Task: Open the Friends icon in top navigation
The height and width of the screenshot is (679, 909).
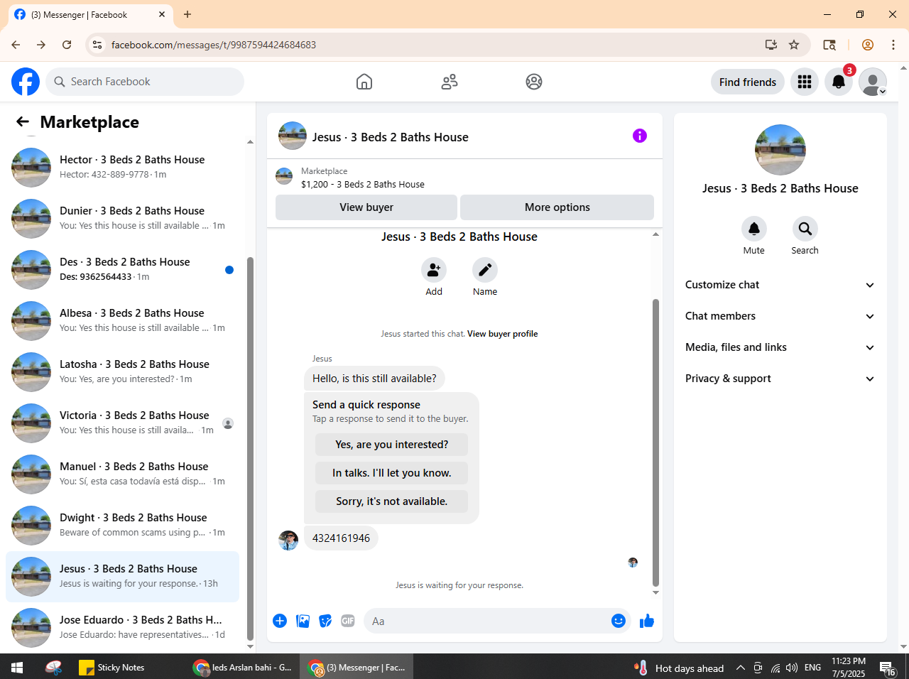Action: [x=450, y=82]
